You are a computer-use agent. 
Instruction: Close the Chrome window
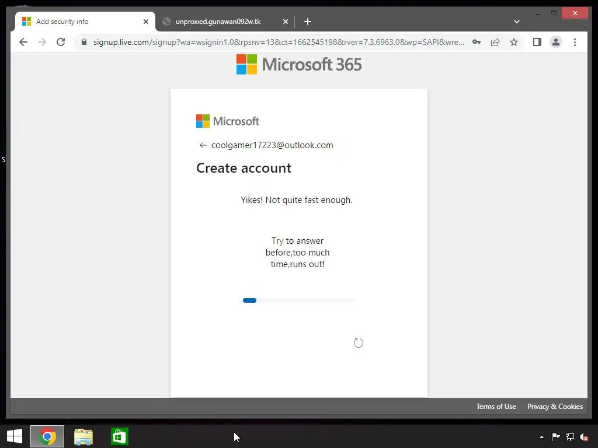click(x=575, y=13)
